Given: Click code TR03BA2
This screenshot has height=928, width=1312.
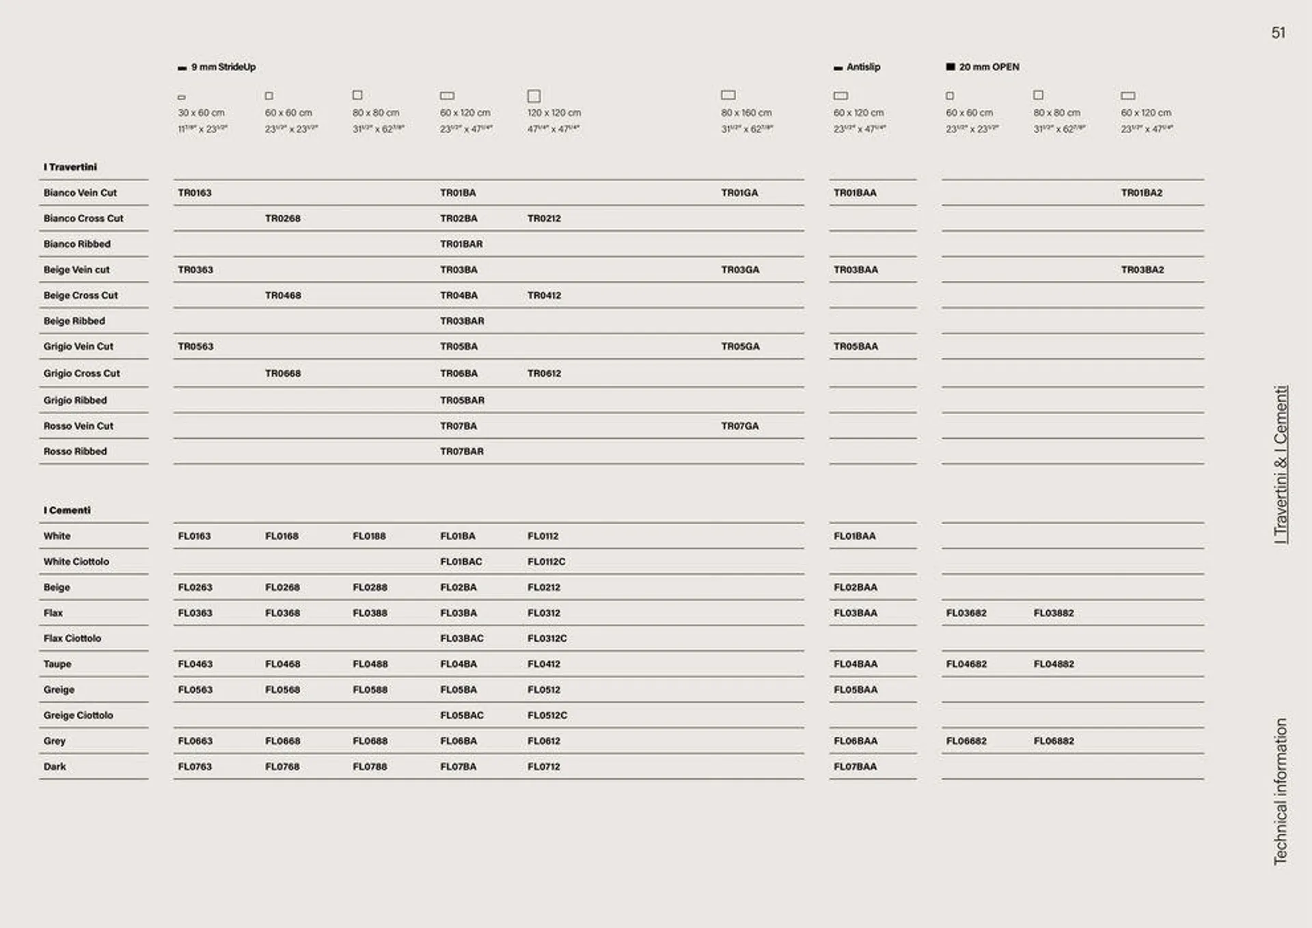Looking at the screenshot, I should coord(1143,270).
